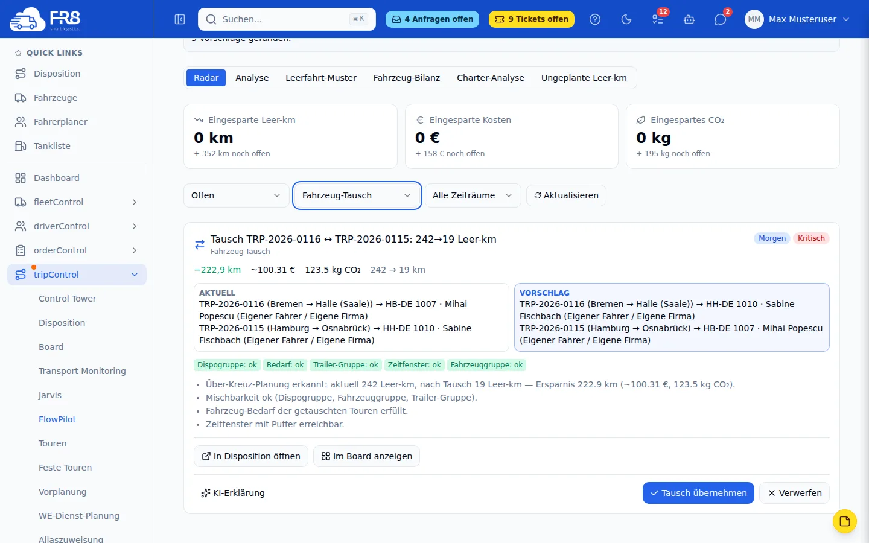
Task: Click Tausch übernehmen button
Action: click(698, 493)
